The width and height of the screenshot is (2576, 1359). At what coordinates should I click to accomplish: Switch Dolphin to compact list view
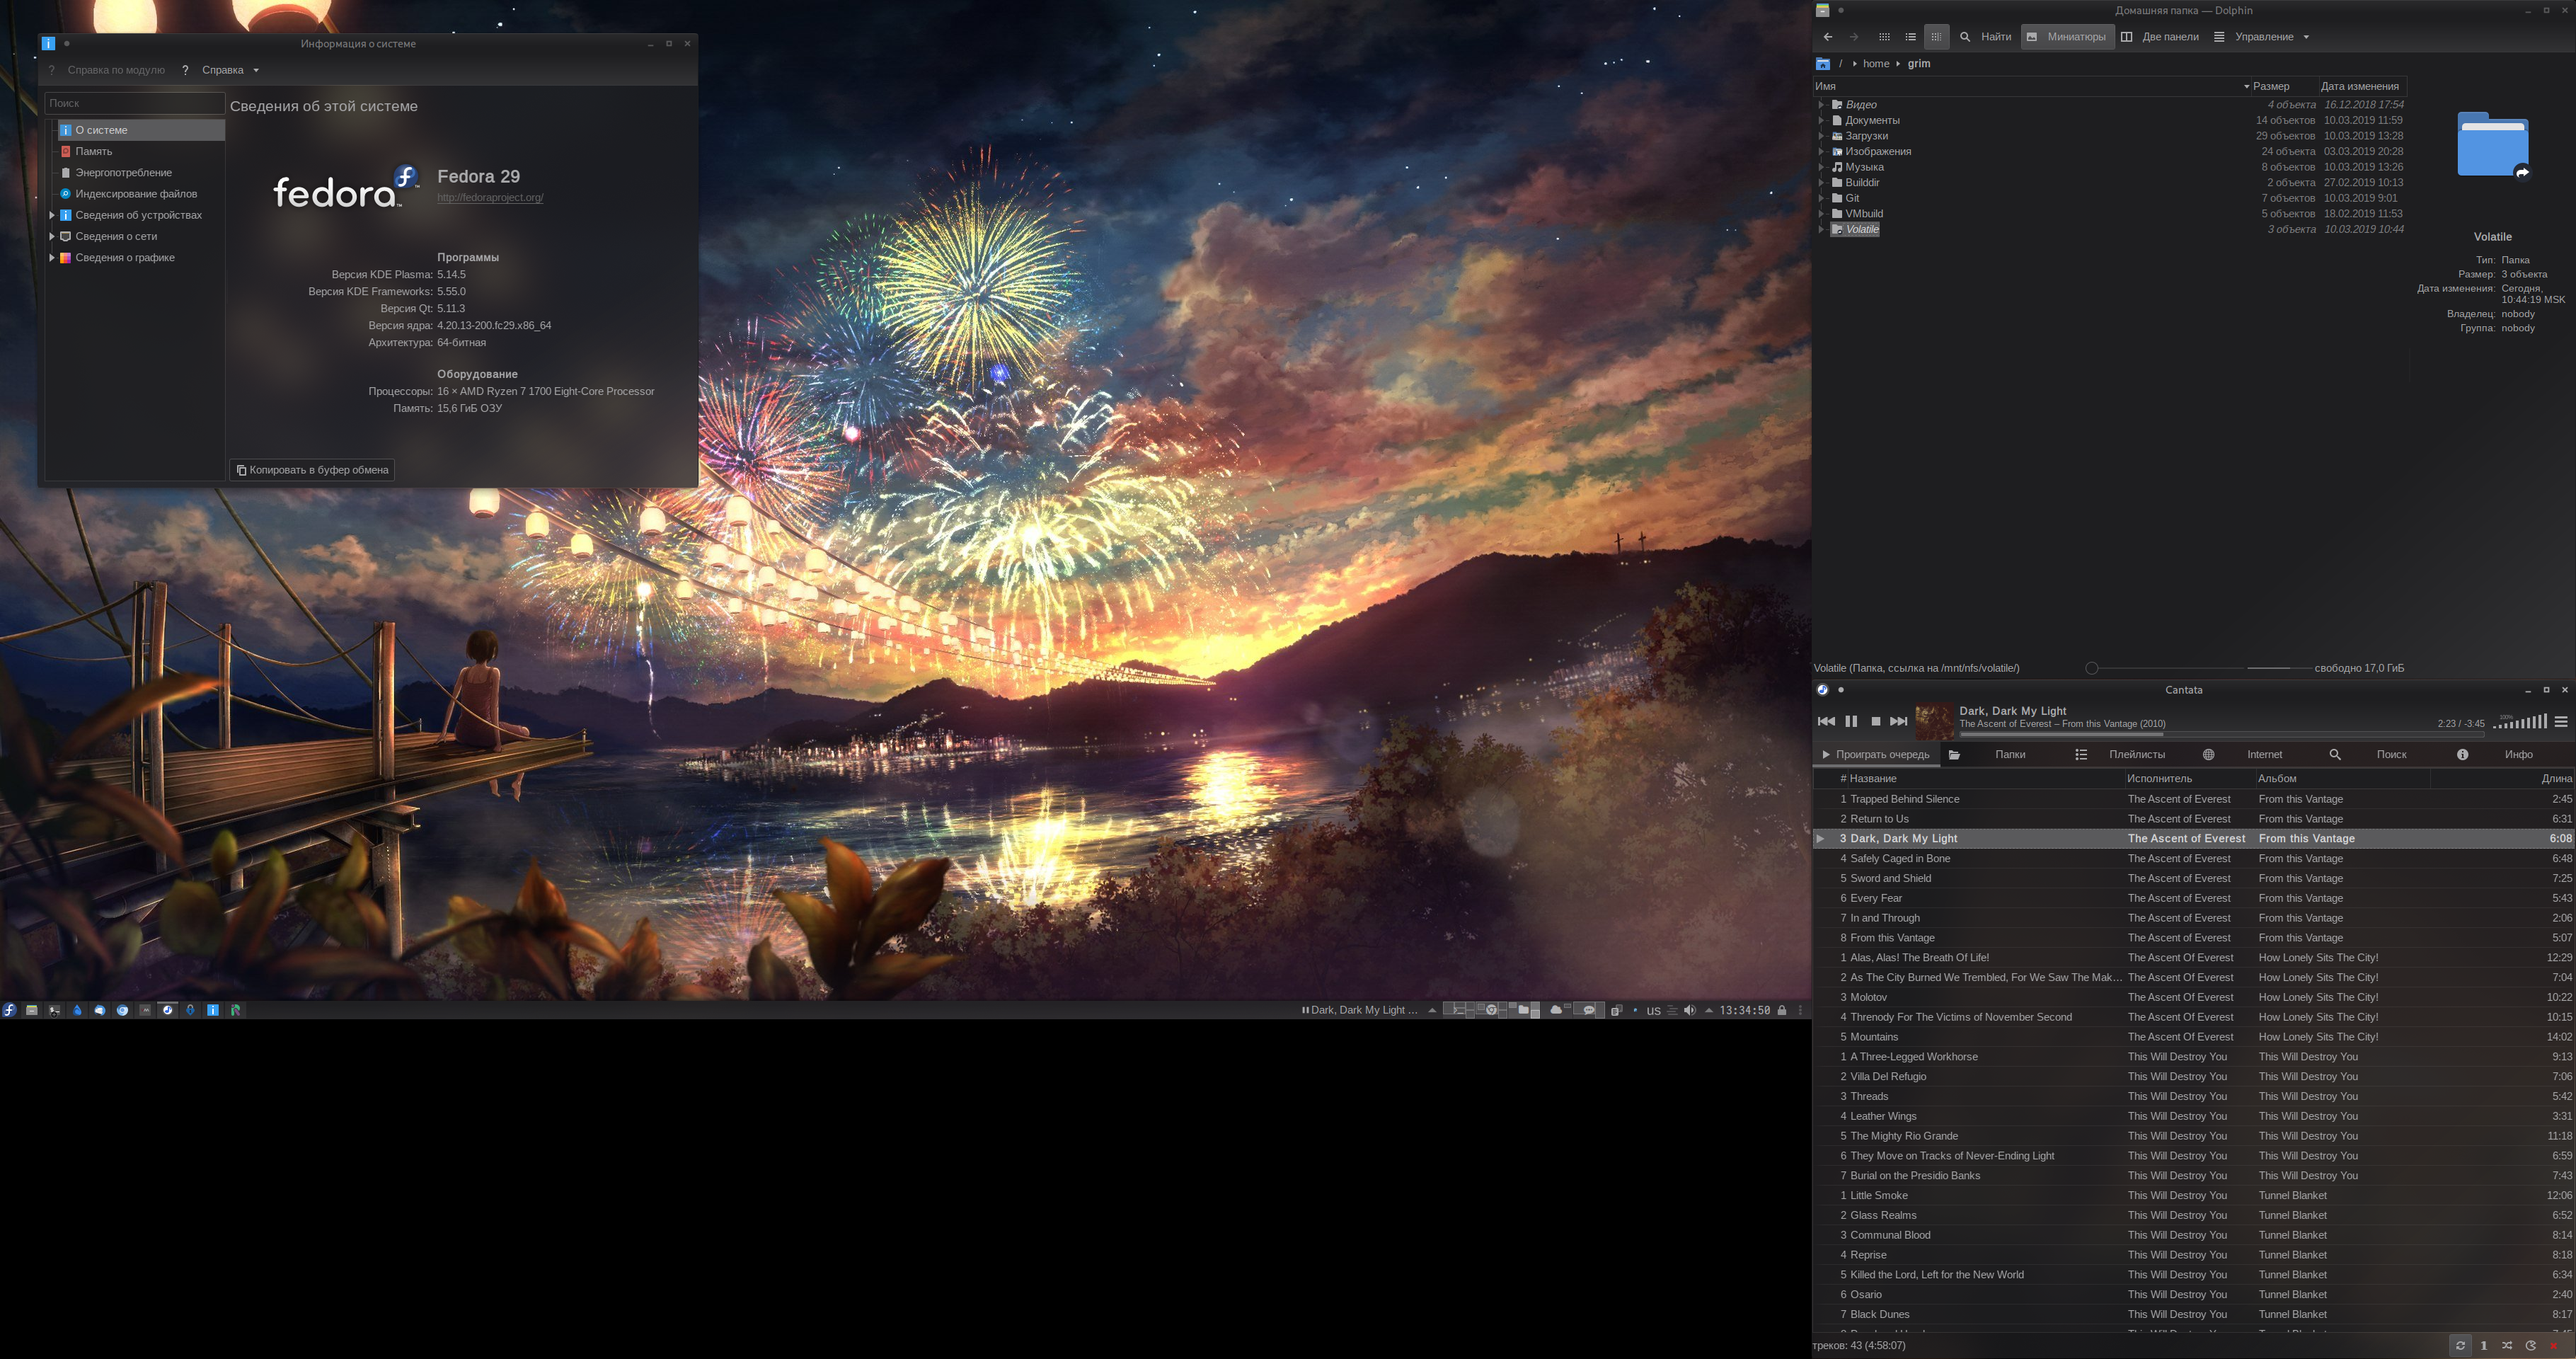pos(1910,37)
